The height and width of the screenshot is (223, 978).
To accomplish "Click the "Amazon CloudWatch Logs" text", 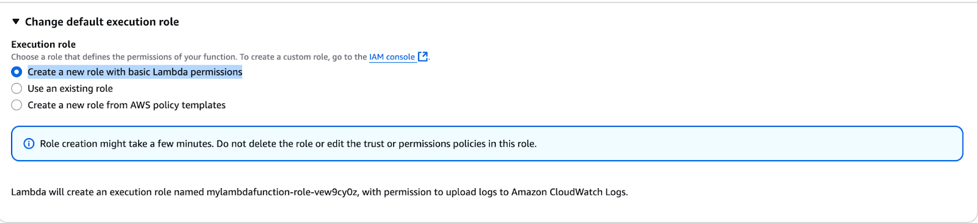I will [568, 192].
